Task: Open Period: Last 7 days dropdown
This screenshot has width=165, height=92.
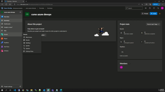Action: tap(153, 24)
